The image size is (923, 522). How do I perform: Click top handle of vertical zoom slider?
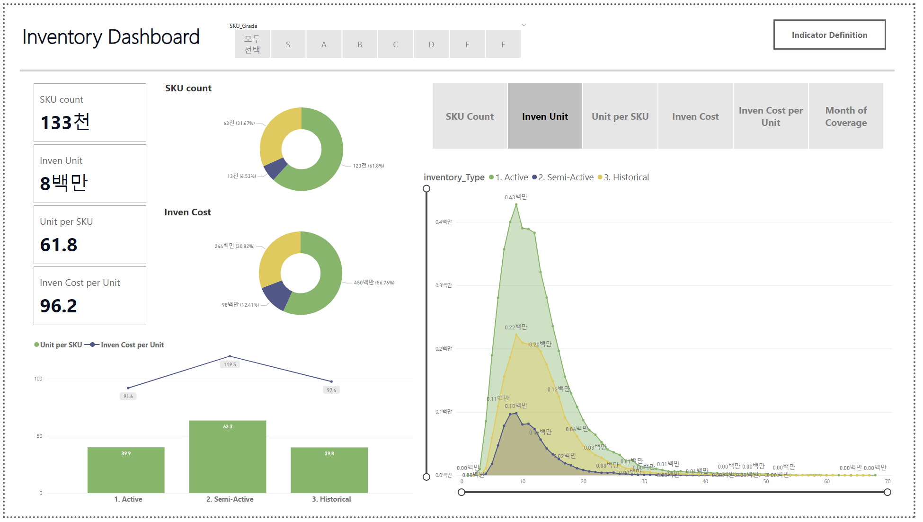click(x=426, y=189)
